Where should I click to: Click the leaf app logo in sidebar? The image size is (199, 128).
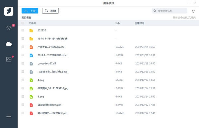pyautogui.click(x=9, y=11)
